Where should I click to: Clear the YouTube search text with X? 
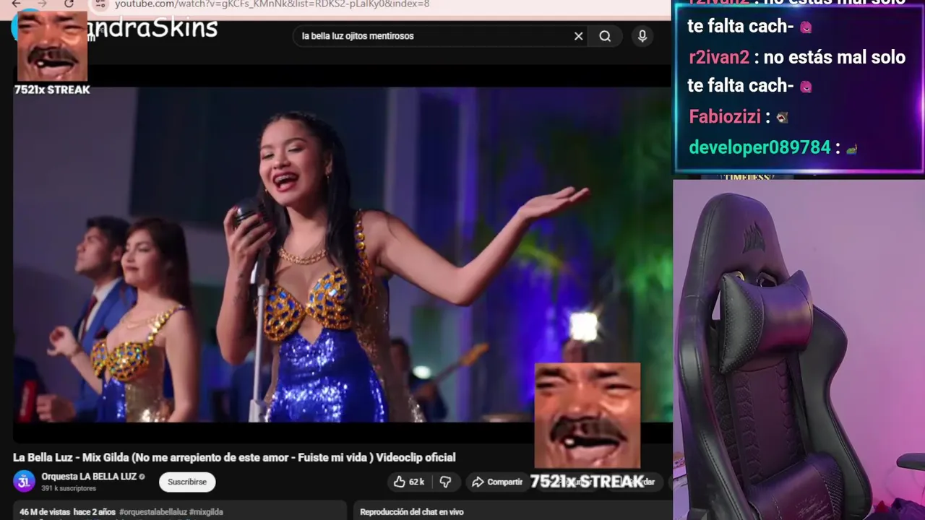point(578,36)
